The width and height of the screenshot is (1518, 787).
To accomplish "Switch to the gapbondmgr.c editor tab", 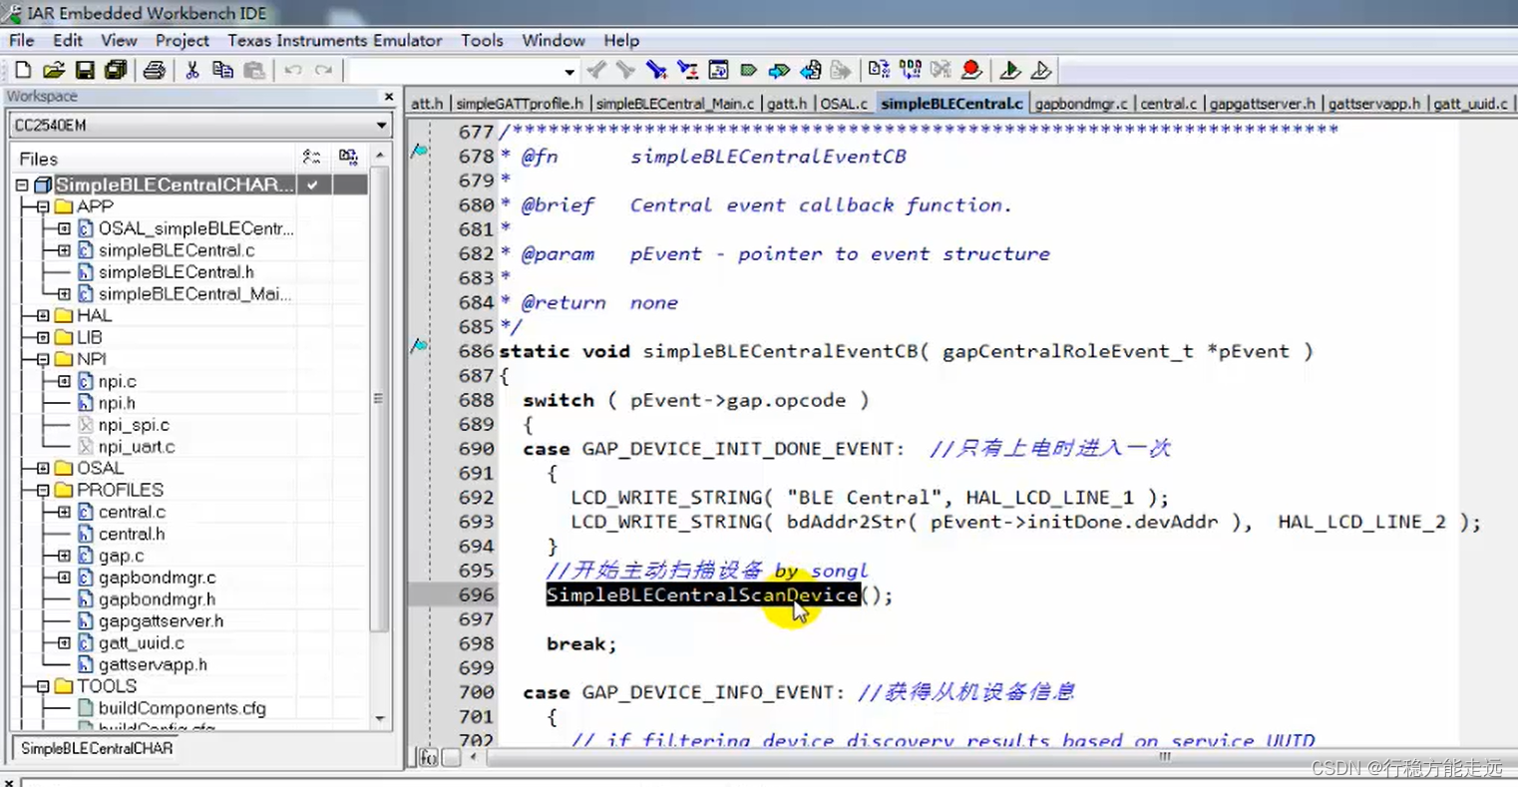I will pyautogui.click(x=1081, y=104).
